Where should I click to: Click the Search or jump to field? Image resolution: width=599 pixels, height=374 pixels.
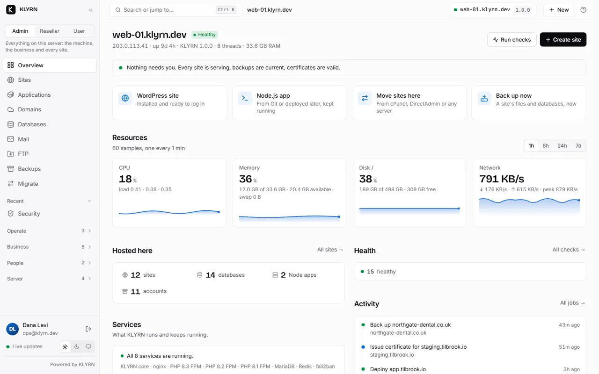pos(175,10)
